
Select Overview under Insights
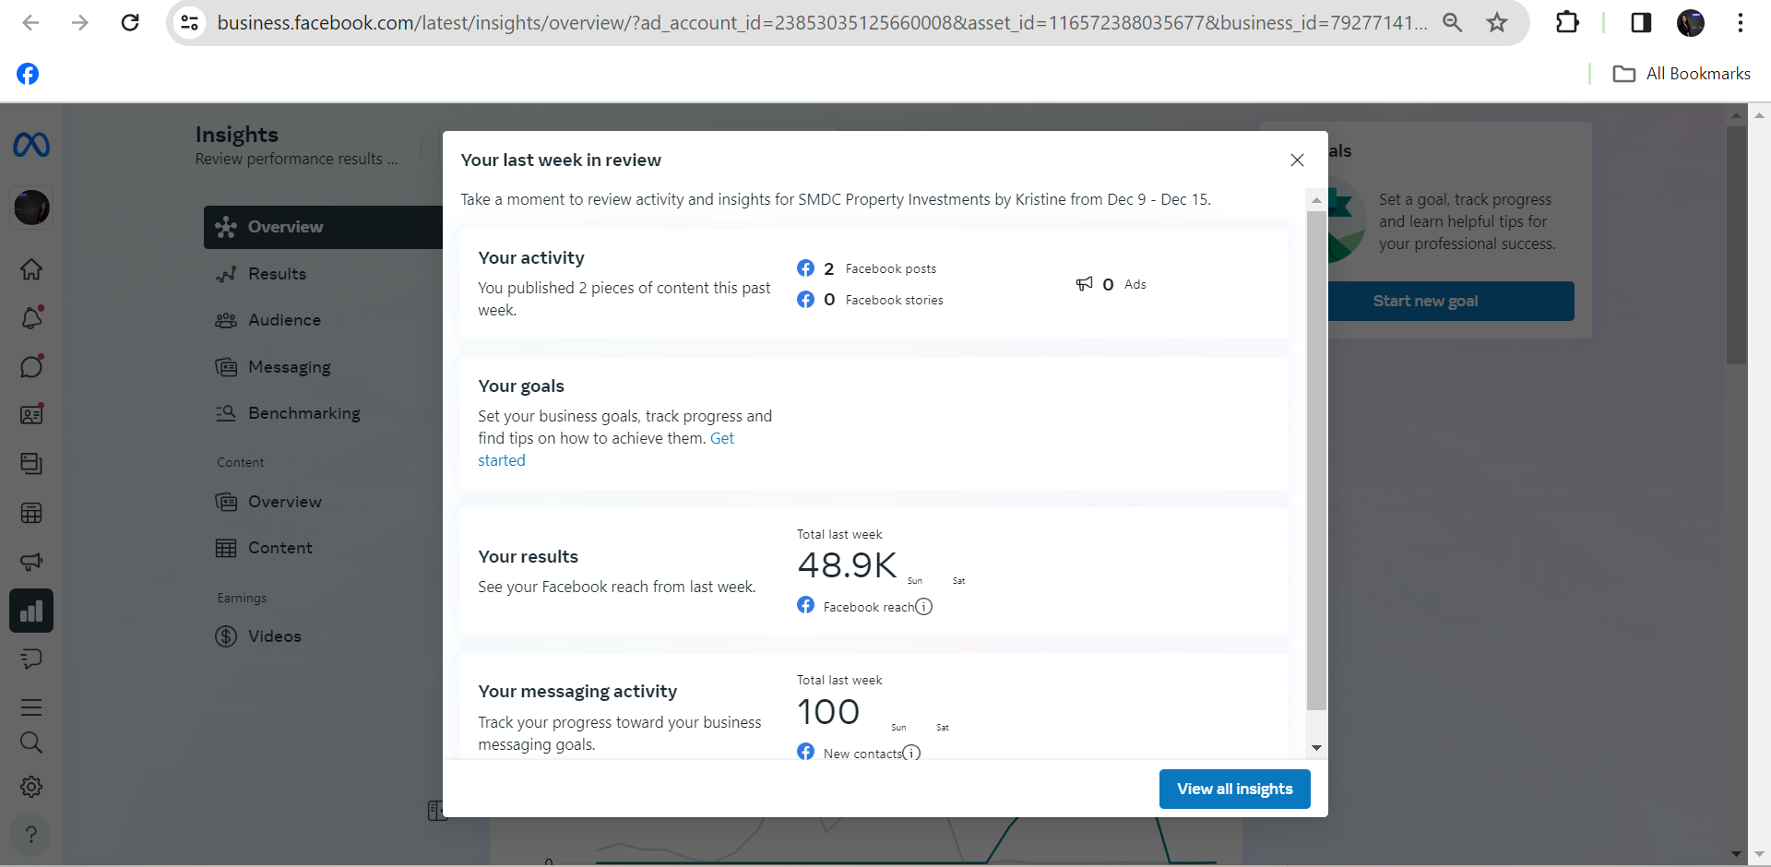click(323, 227)
